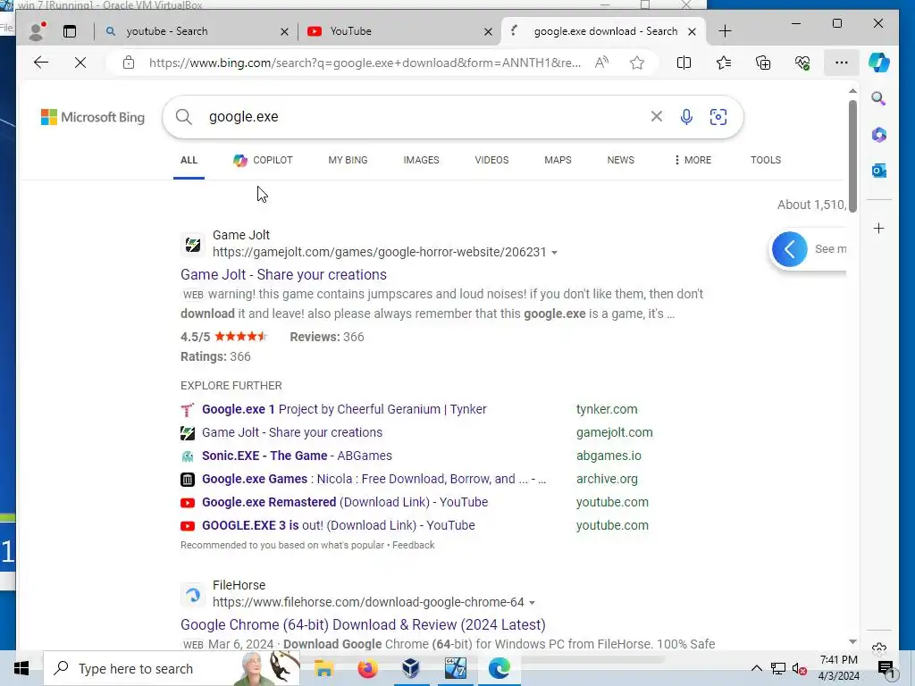Open Game Jolt - Share your creations result
The width and height of the screenshot is (915, 686).
(283, 275)
